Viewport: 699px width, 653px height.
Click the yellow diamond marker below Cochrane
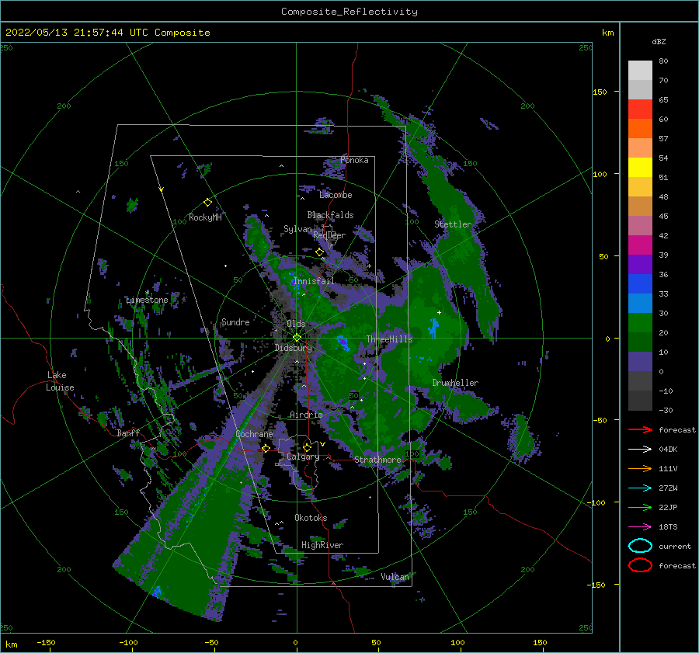click(266, 448)
